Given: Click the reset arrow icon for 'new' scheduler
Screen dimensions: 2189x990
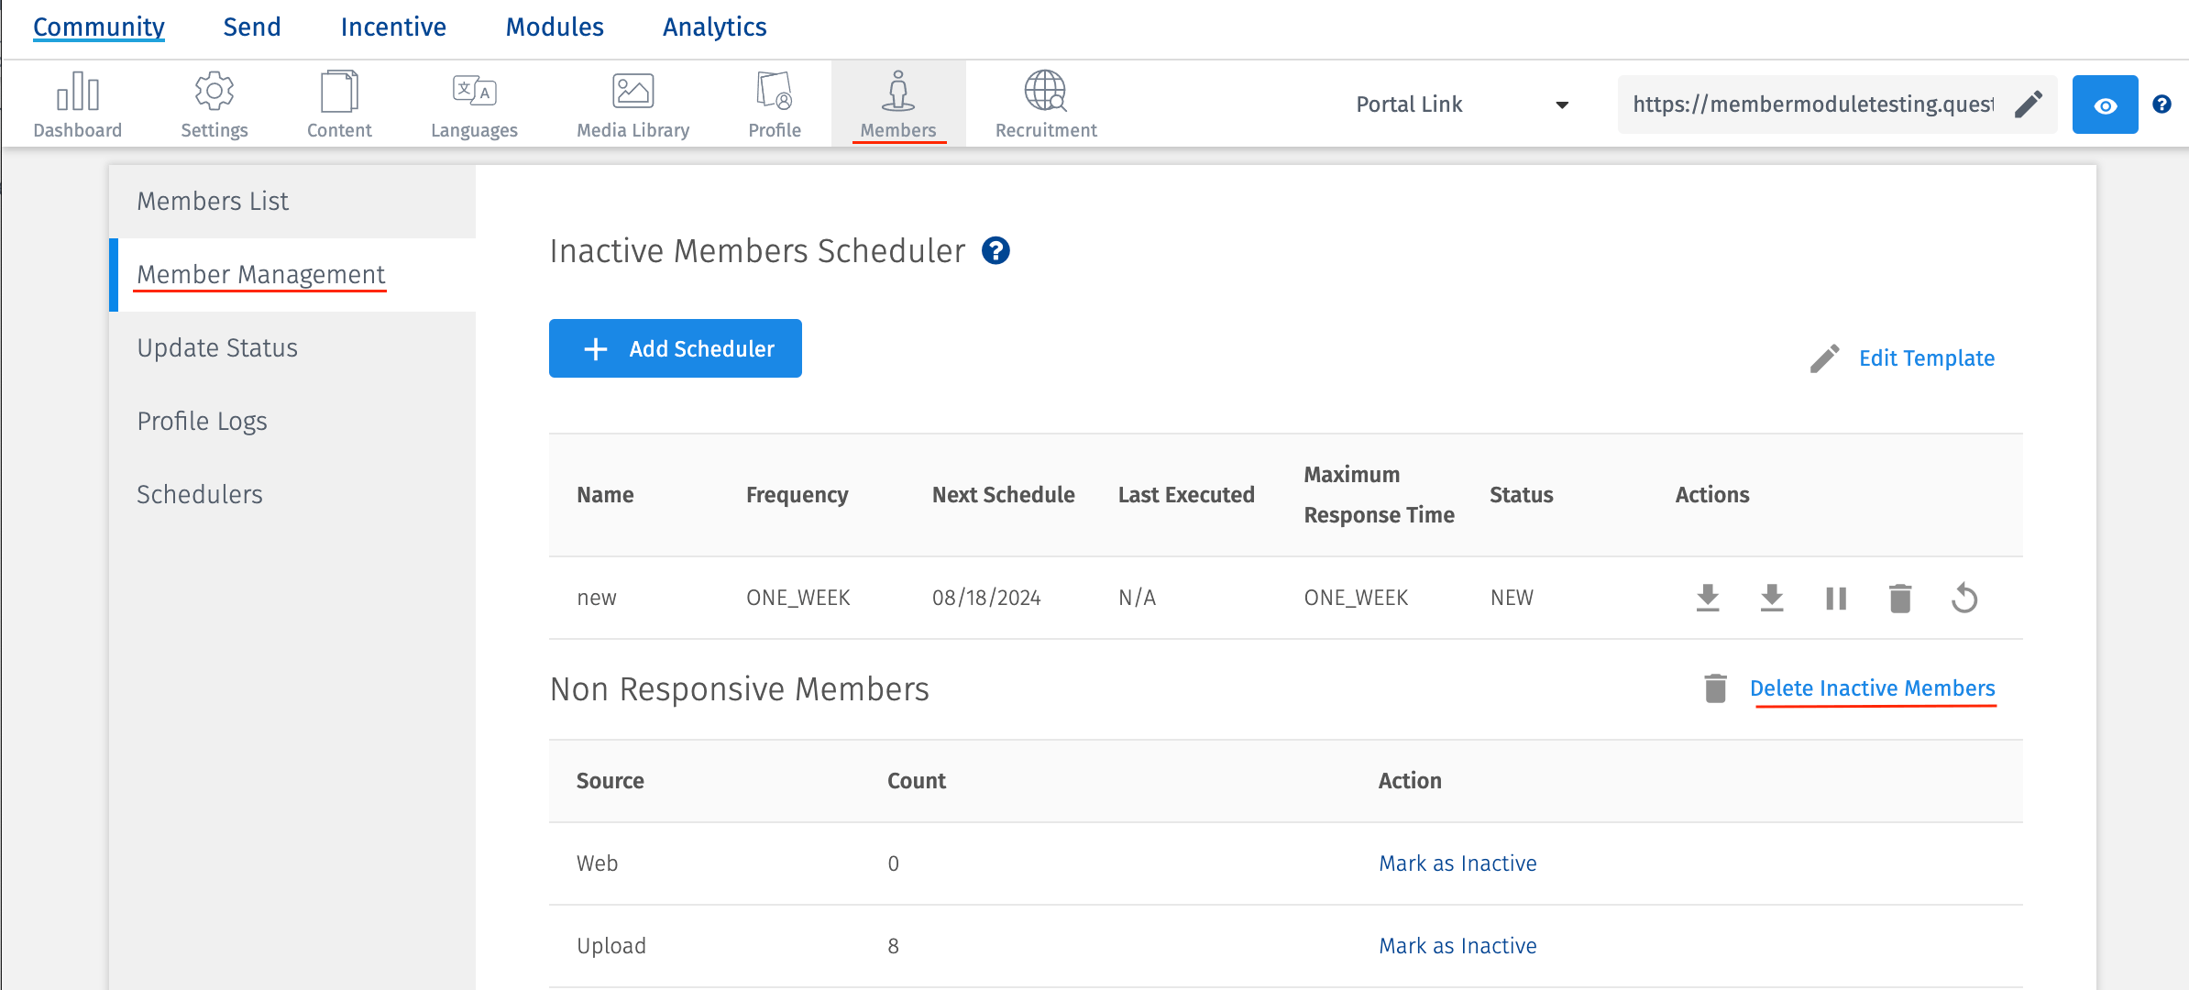Looking at the screenshot, I should pyautogui.click(x=1964, y=599).
